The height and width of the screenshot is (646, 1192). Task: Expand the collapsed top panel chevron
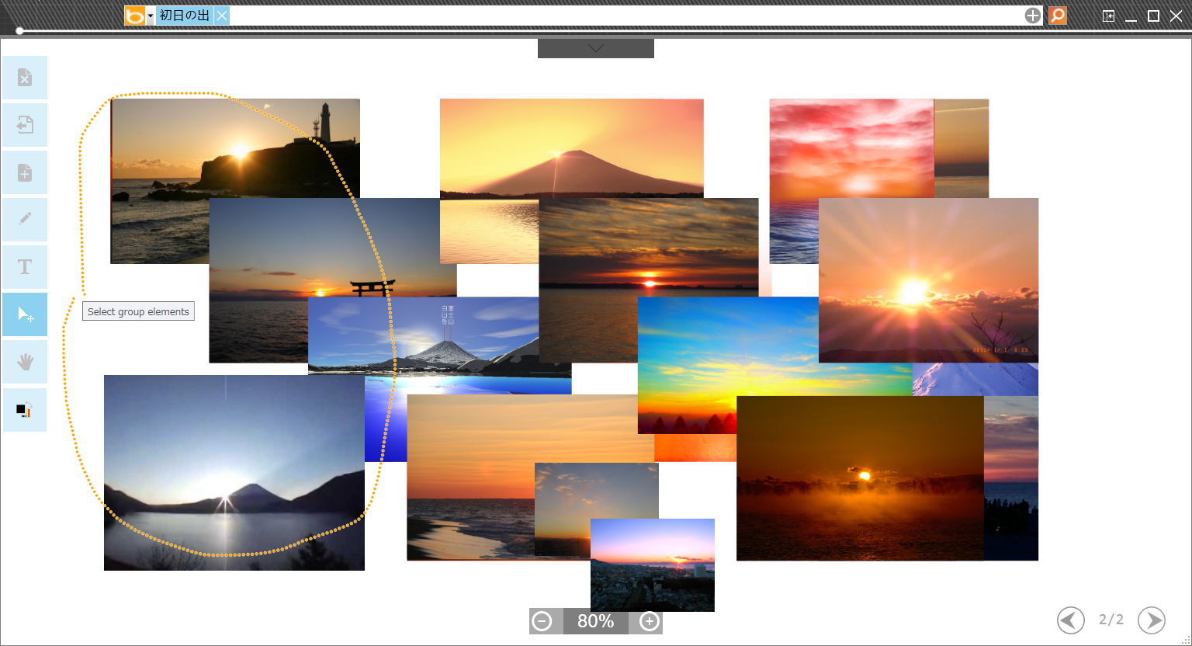click(596, 48)
